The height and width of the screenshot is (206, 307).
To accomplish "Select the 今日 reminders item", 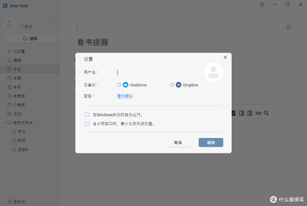I will point(30,69).
